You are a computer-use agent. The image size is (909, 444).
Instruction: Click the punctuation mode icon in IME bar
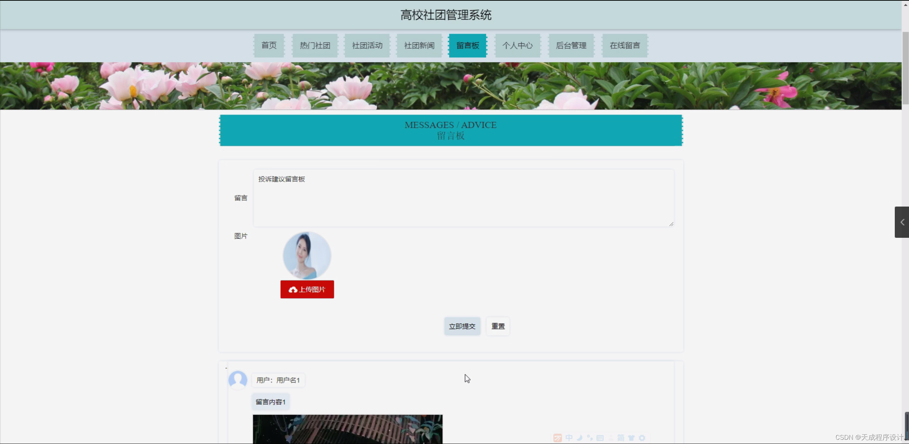pos(590,438)
